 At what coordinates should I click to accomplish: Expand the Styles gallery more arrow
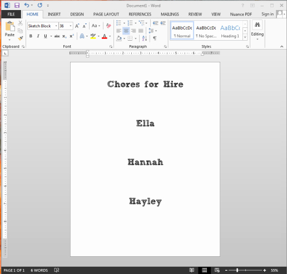point(245,37)
